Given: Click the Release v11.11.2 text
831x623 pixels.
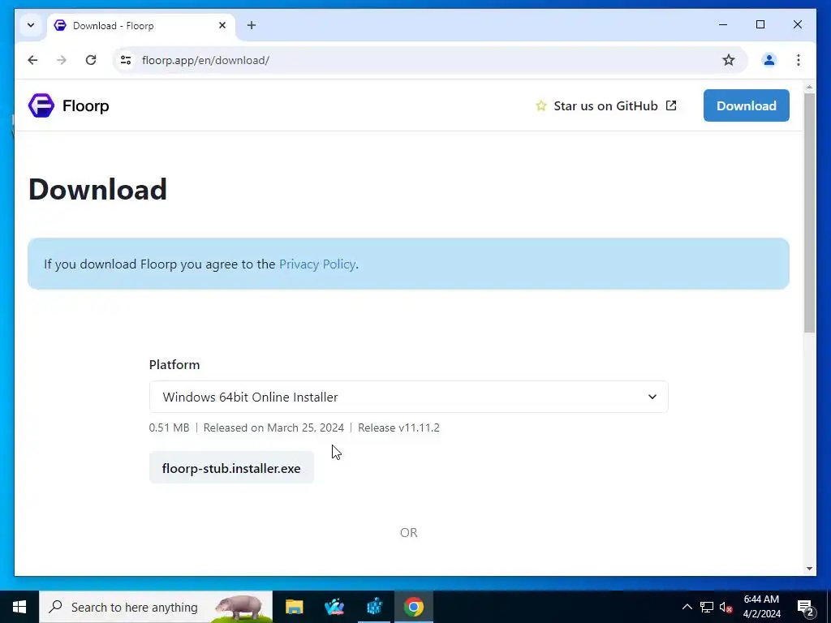Looking at the screenshot, I should pos(398,428).
